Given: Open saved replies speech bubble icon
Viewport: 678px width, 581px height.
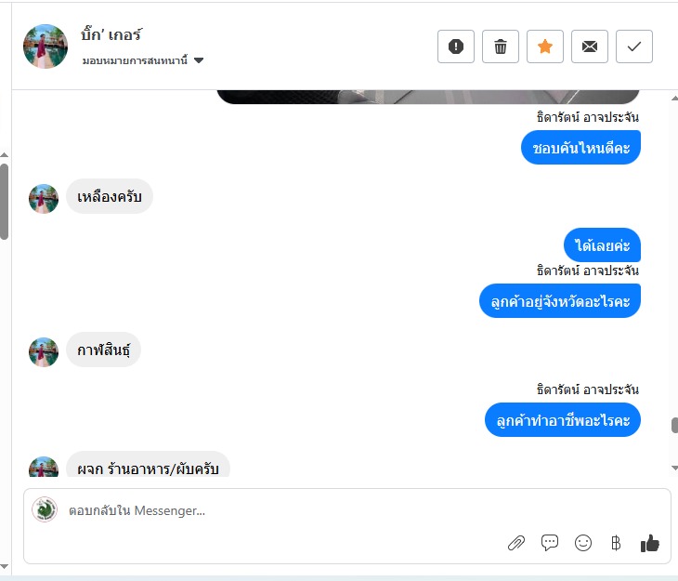Looking at the screenshot, I should (x=550, y=543).
